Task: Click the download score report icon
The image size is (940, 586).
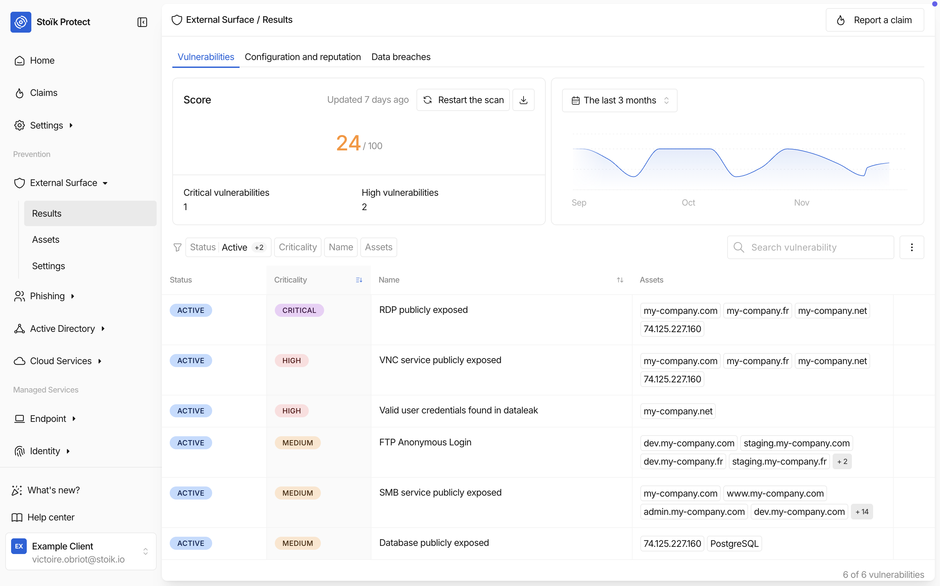Action: point(523,100)
